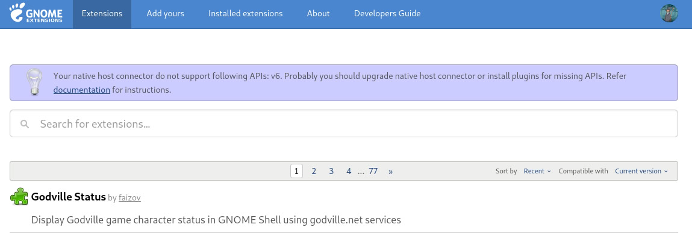Go to next page with » arrow

[391, 171]
